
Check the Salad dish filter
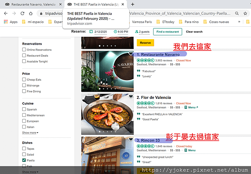(24, 154)
